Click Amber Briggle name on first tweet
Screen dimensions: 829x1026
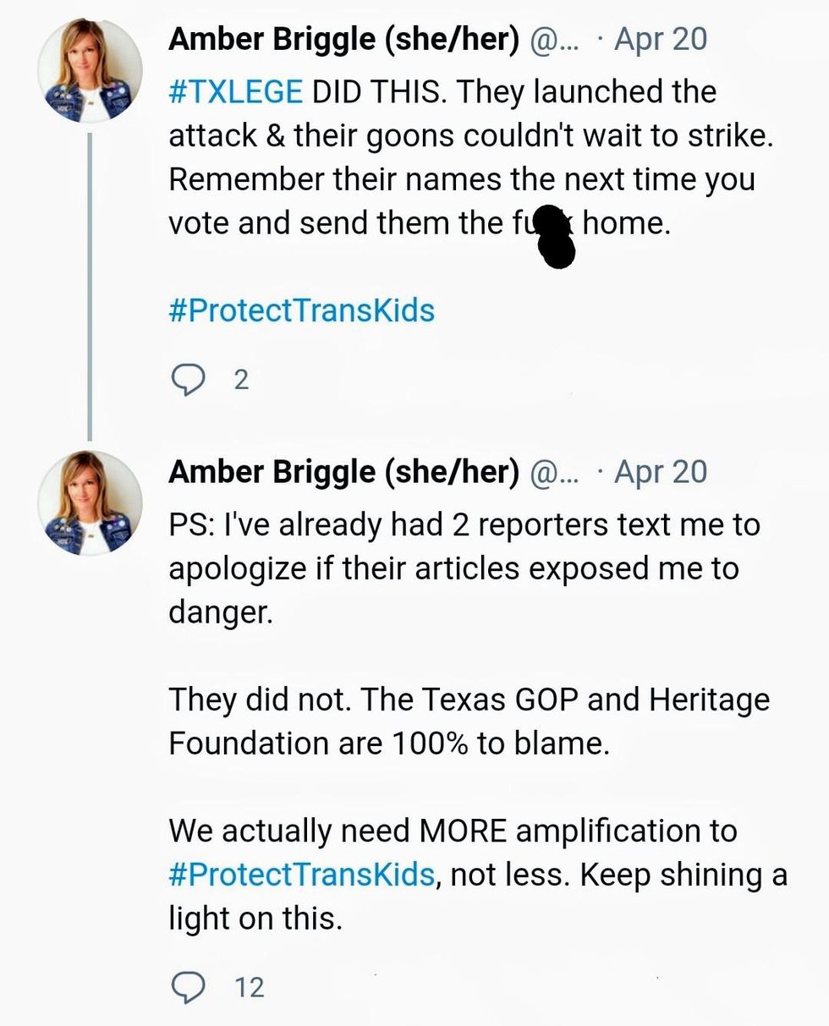[343, 39]
